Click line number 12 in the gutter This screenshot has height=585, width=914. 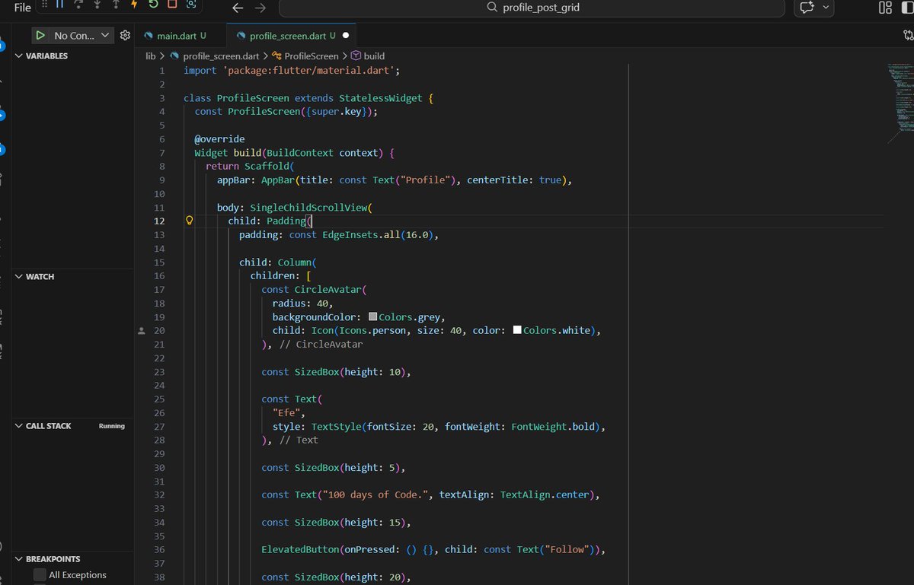[159, 221]
